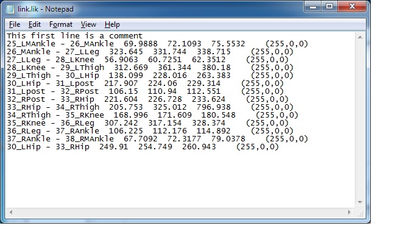Click the 'link.lik - Notepad' title text
Viewport: 397px width, 234px height.
click(46, 9)
